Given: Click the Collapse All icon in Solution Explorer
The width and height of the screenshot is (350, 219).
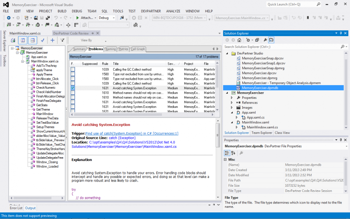Looking at the screenshot, I should [x=257, y=40].
